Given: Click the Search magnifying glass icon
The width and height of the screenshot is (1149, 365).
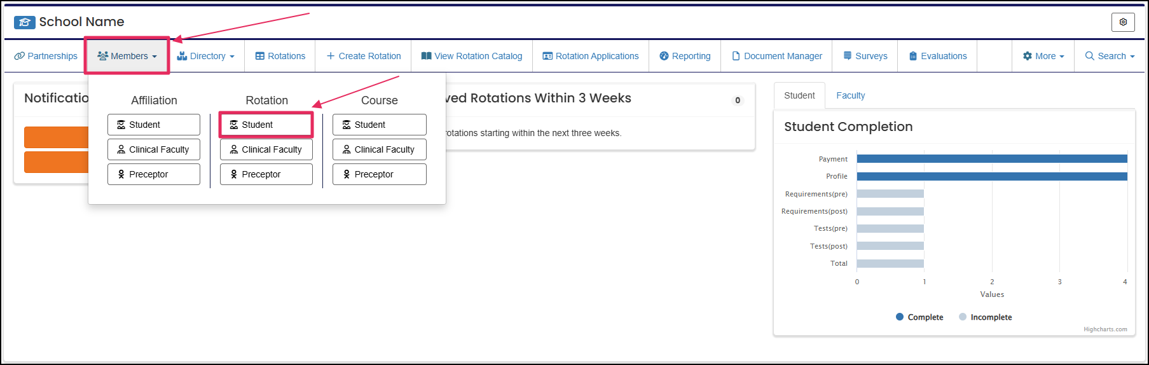Looking at the screenshot, I should 1090,56.
